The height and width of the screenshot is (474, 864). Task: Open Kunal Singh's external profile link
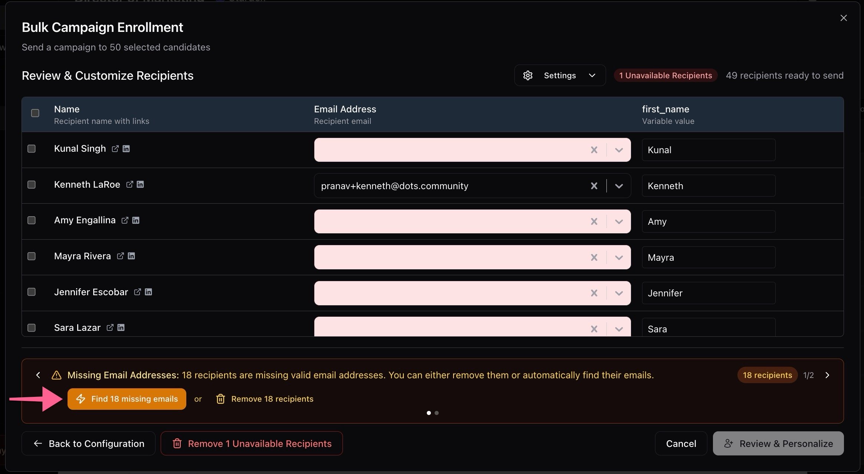(x=115, y=149)
